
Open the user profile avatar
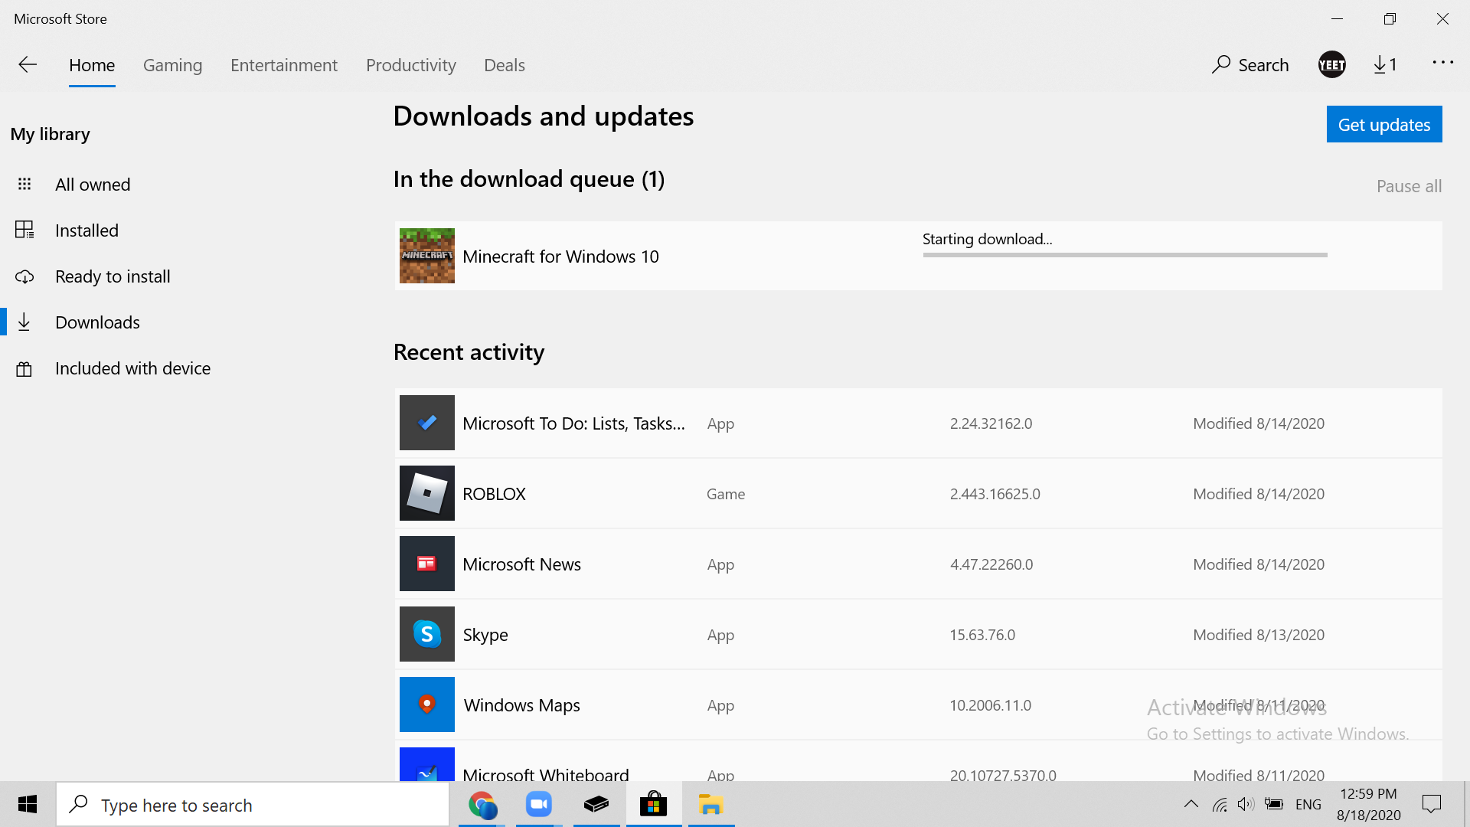click(1331, 65)
